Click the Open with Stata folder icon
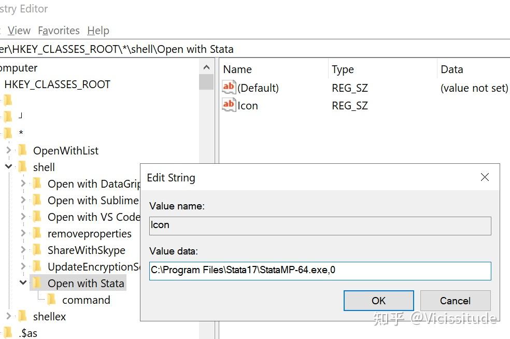Screen dimensions: 510x339 tap(37, 283)
